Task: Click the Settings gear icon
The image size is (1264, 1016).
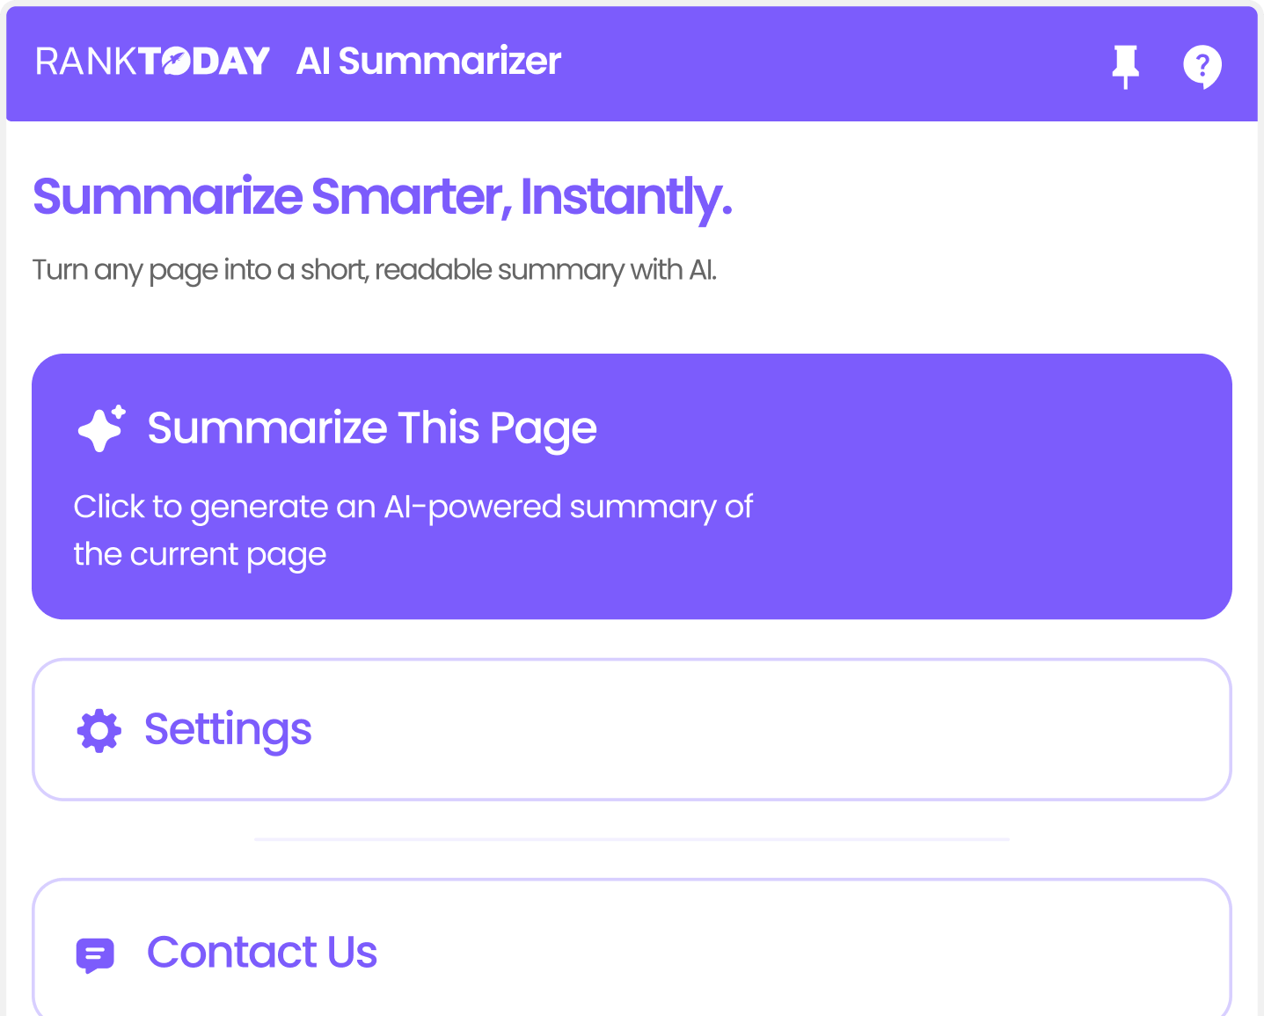Action: click(99, 730)
